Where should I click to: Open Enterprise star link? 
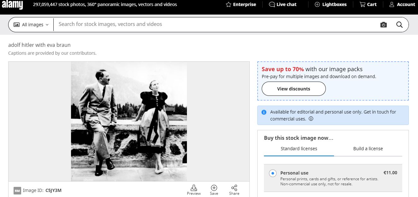[x=241, y=4]
